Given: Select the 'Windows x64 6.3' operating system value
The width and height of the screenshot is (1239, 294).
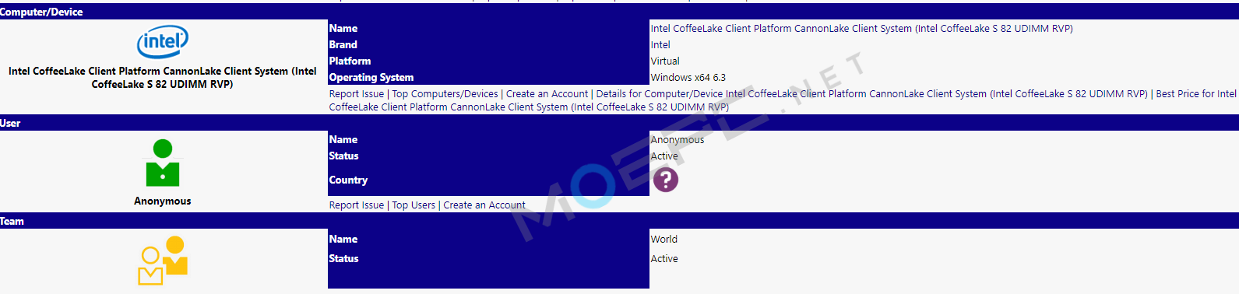Looking at the screenshot, I should pos(688,78).
